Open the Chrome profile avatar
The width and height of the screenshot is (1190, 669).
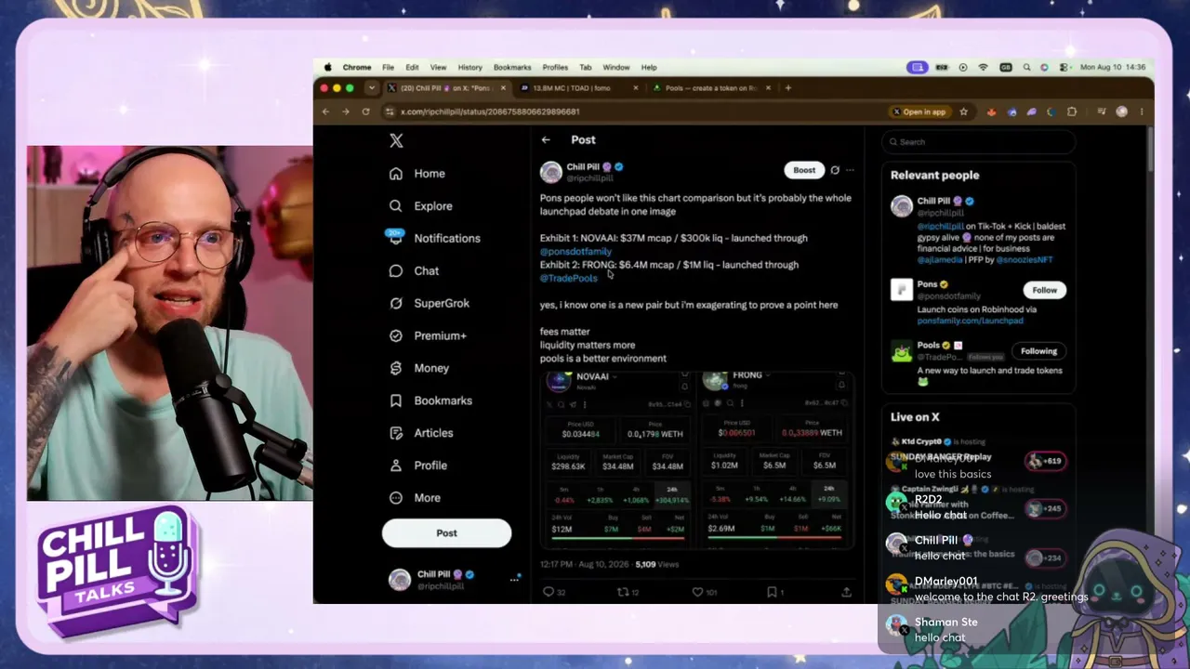coord(1121,111)
